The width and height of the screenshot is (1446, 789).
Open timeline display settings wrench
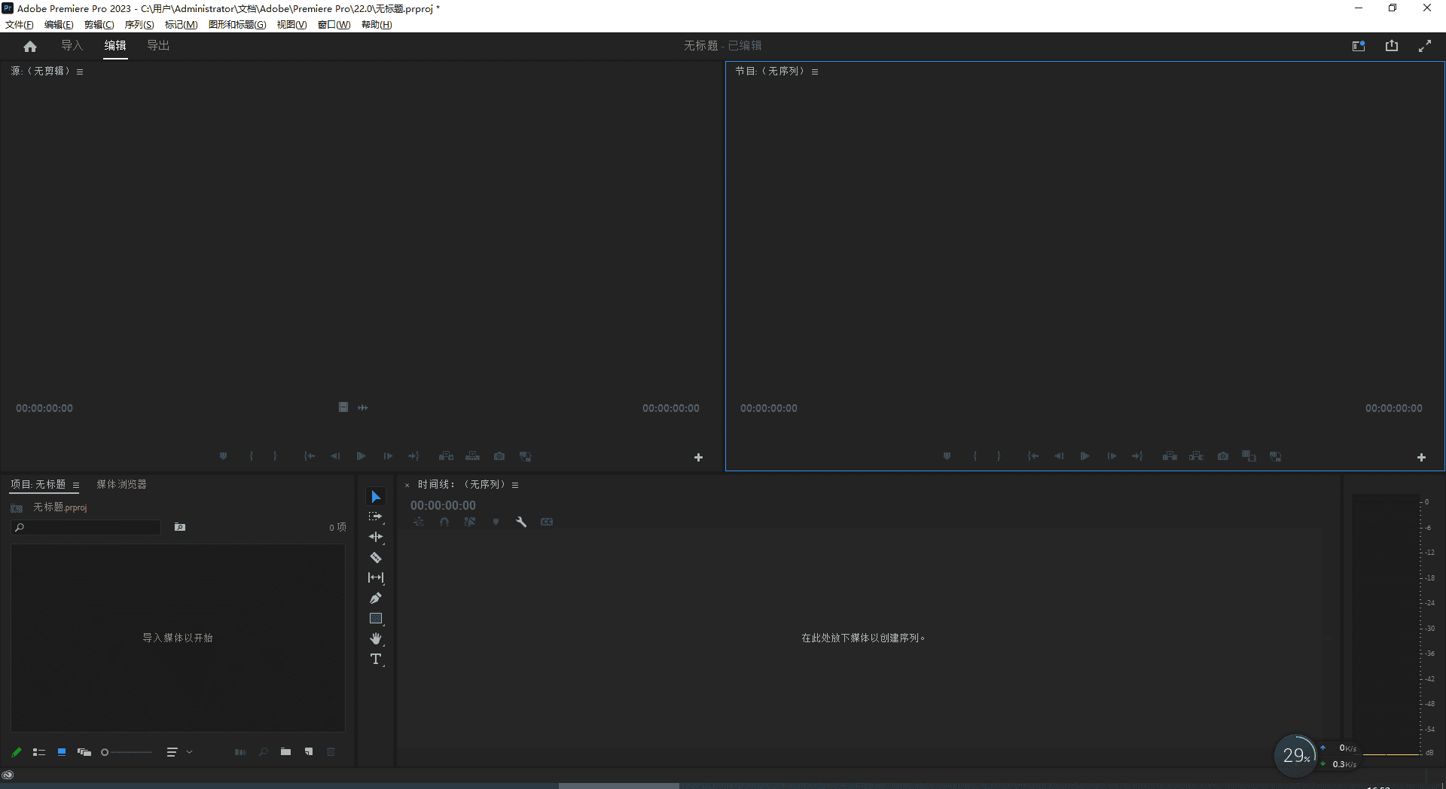coord(521,522)
